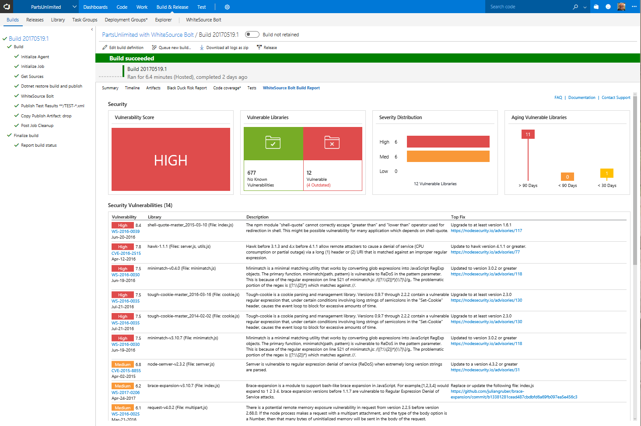The height and width of the screenshot is (426, 641).
Task: Open the Build & Release menu
Action: 172,7
